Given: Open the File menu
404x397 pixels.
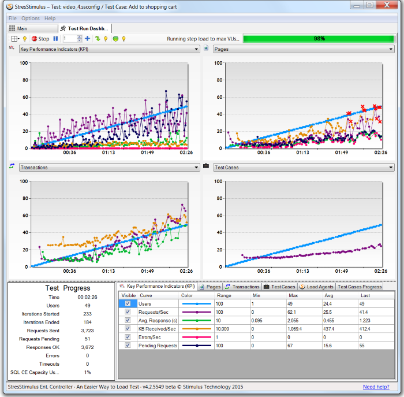Looking at the screenshot, I should coord(12,18).
